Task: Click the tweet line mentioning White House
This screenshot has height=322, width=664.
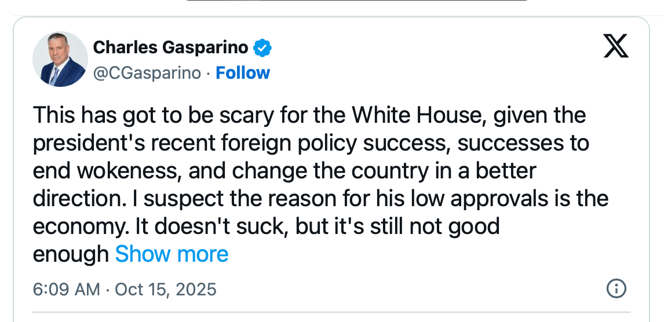Action: (x=309, y=115)
